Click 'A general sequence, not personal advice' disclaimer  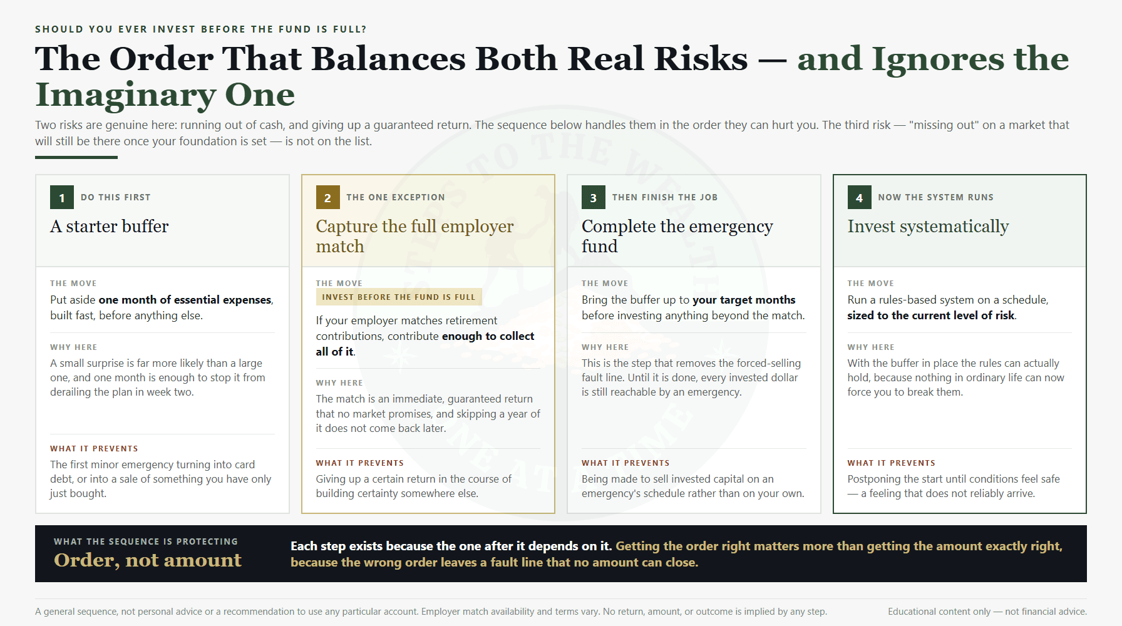coord(431,612)
